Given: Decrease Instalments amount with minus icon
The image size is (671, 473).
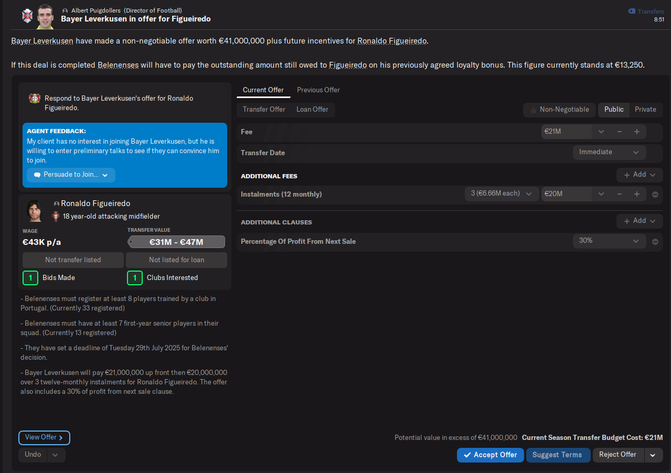Looking at the screenshot, I should pyautogui.click(x=620, y=194).
